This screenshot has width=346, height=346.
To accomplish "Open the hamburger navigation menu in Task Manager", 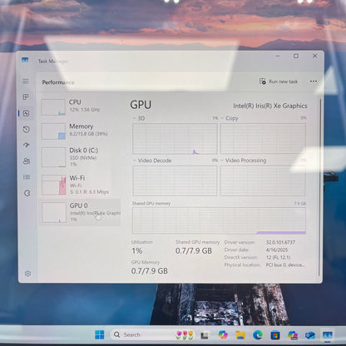I will pyautogui.click(x=26, y=81).
